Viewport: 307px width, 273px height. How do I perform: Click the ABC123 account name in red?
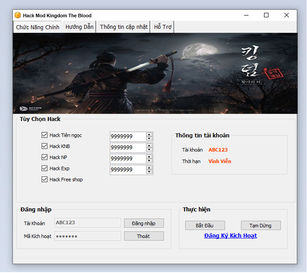[x=218, y=150]
